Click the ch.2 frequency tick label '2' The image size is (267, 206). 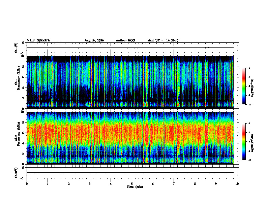24,154
